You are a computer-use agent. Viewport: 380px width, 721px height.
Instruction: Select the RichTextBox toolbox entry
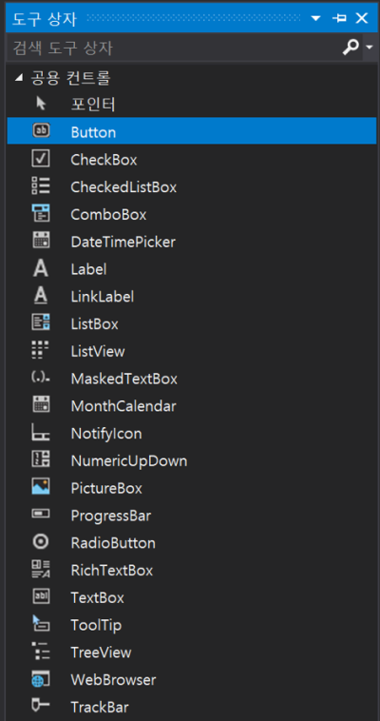click(x=191, y=570)
